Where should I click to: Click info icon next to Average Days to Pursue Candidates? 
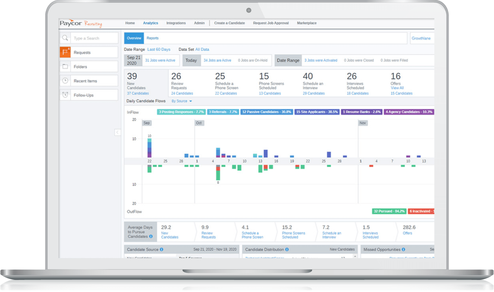pos(151,236)
